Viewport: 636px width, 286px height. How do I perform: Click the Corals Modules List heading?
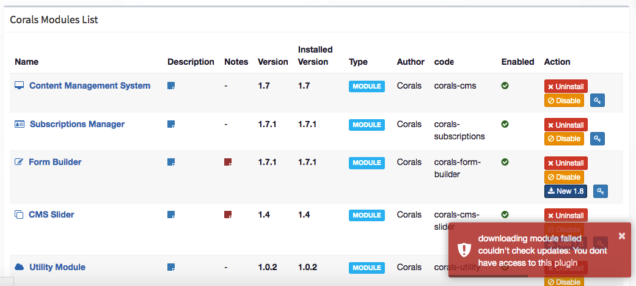[x=54, y=20]
